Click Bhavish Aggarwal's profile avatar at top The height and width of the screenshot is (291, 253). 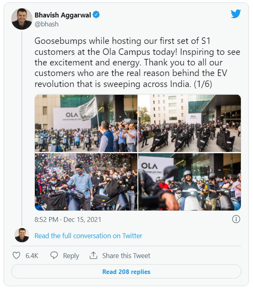[x=22, y=19]
